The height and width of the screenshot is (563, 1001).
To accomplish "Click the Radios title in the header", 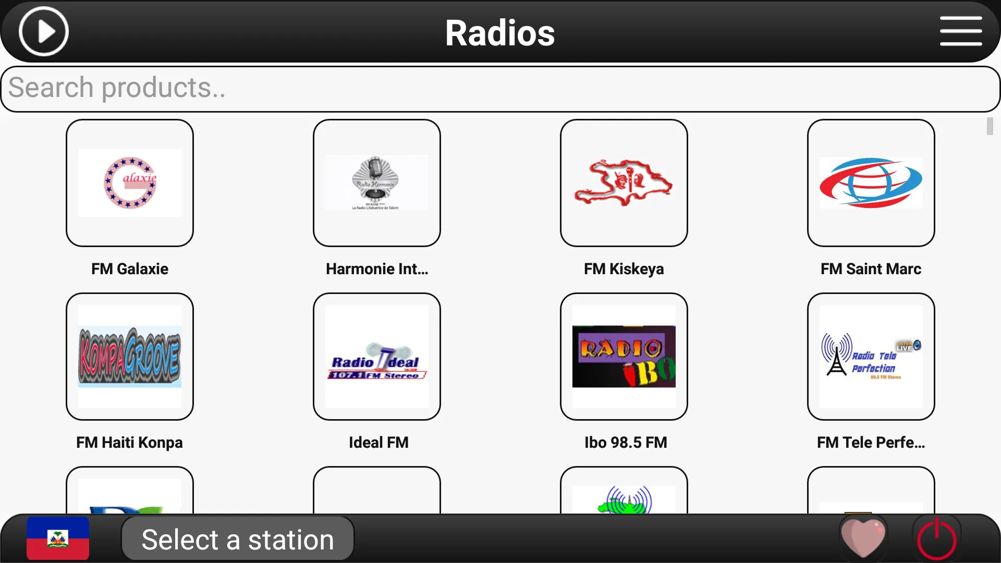I will coord(500,32).
